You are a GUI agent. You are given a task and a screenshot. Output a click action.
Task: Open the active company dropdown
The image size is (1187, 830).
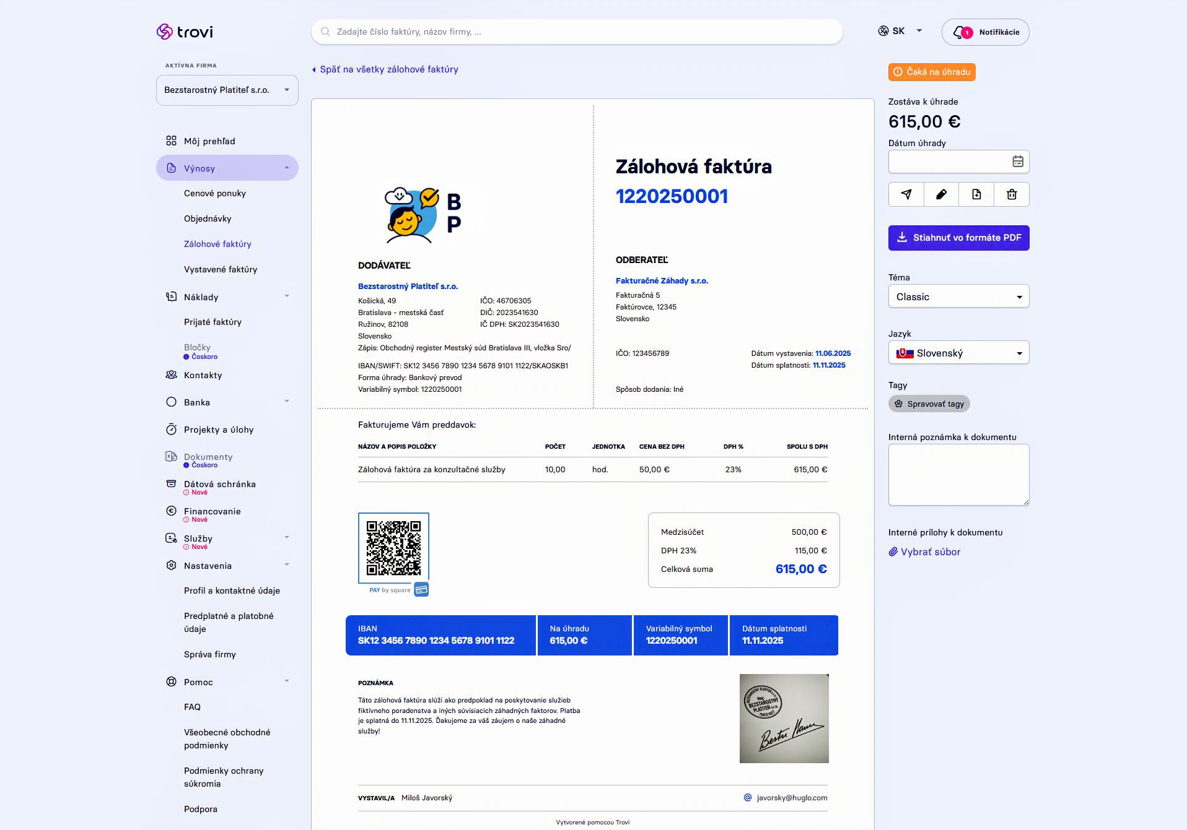(227, 90)
